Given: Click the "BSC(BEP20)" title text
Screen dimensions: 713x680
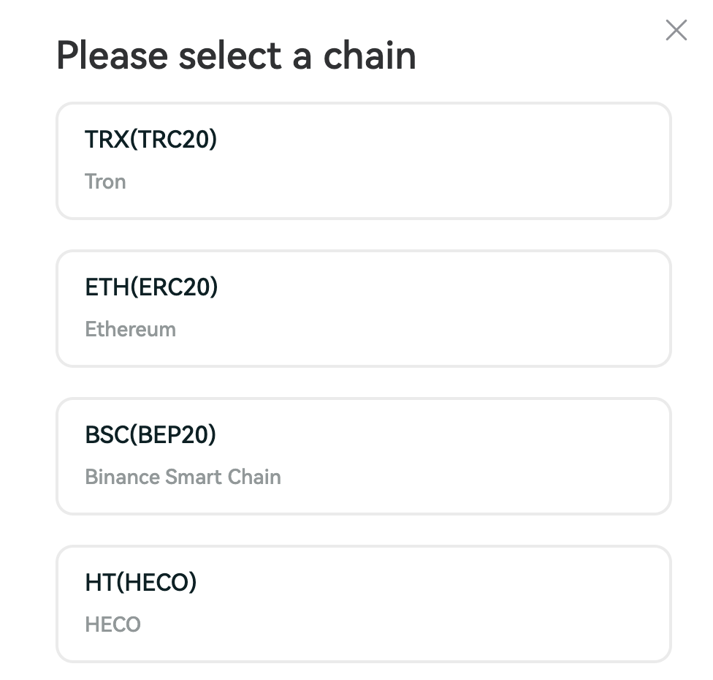Looking at the screenshot, I should (x=150, y=434).
